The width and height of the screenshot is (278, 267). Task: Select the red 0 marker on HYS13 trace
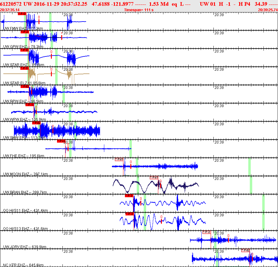click(161, 219)
